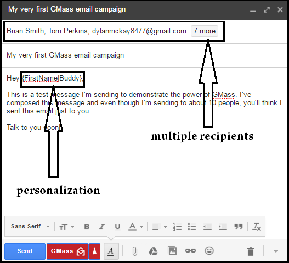Open the Sans Serif font dropdown
The image size is (289, 263).
[30, 226]
